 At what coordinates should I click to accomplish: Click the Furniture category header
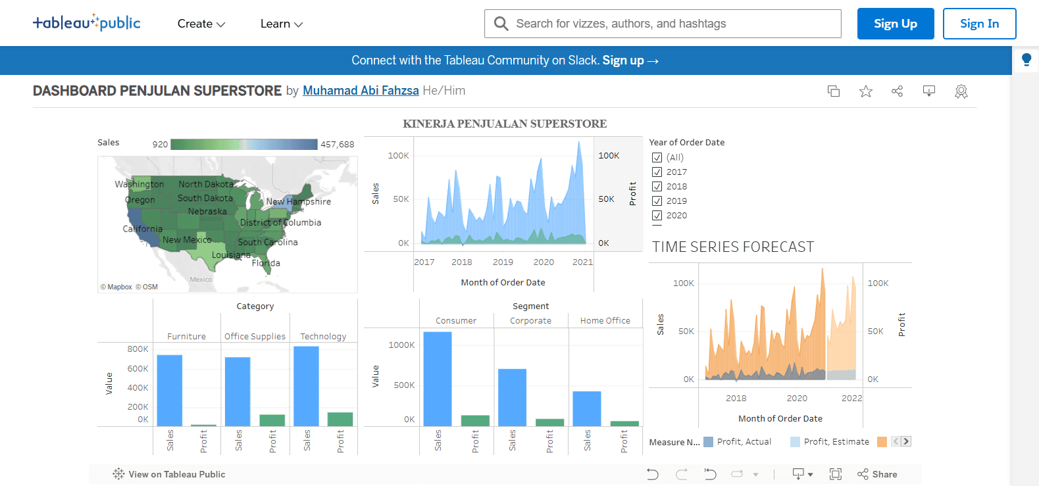click(x=187, y=336)
